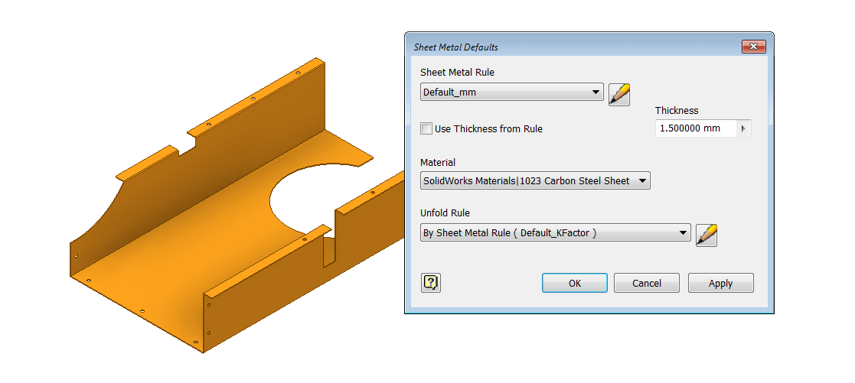Viewport: 855px width, 383px height.
Task: Open the Unfold Rule dropdown
Action: coord(555,232)
